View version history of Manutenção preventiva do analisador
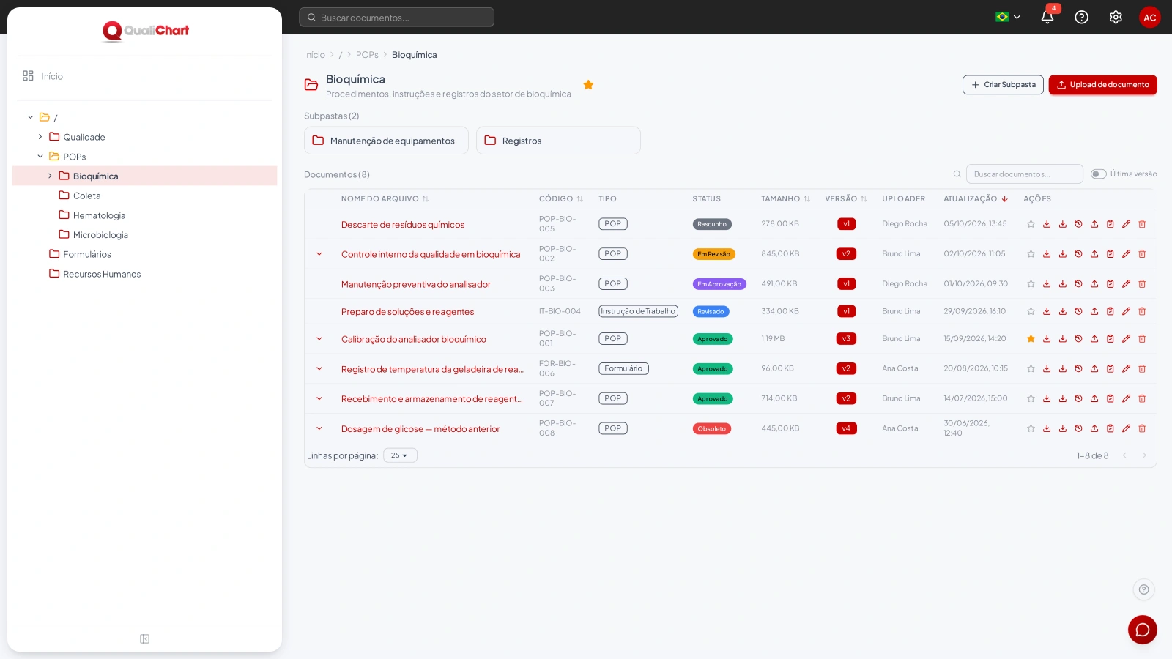Screen dimensions: 1172x659 [1078, 284]
